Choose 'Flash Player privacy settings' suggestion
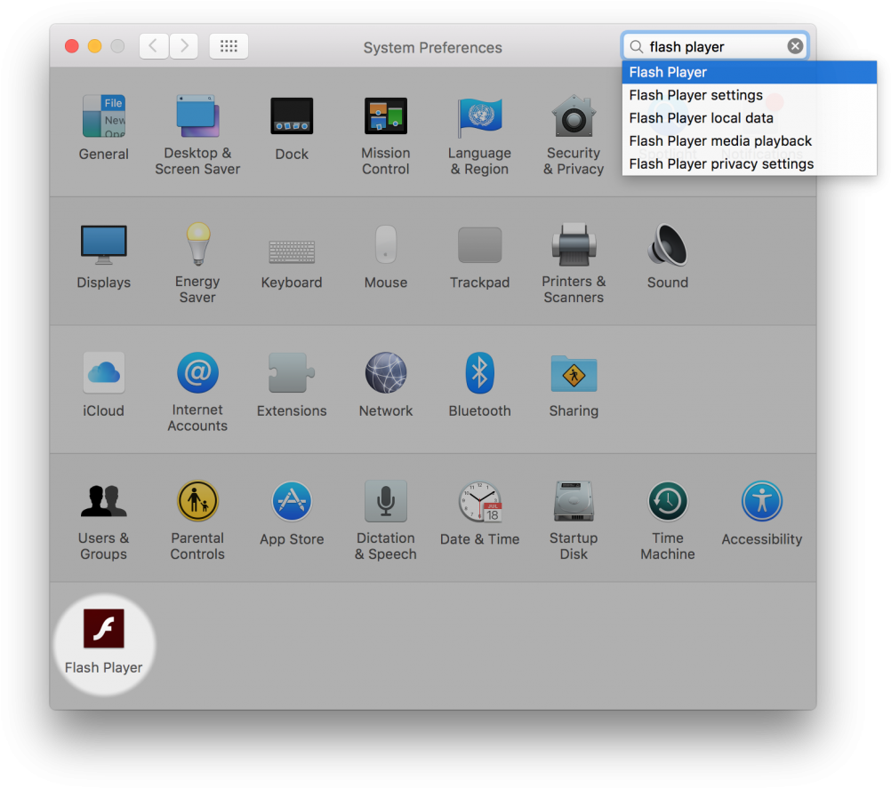891x788 pixels. click(x=749, y=163)
